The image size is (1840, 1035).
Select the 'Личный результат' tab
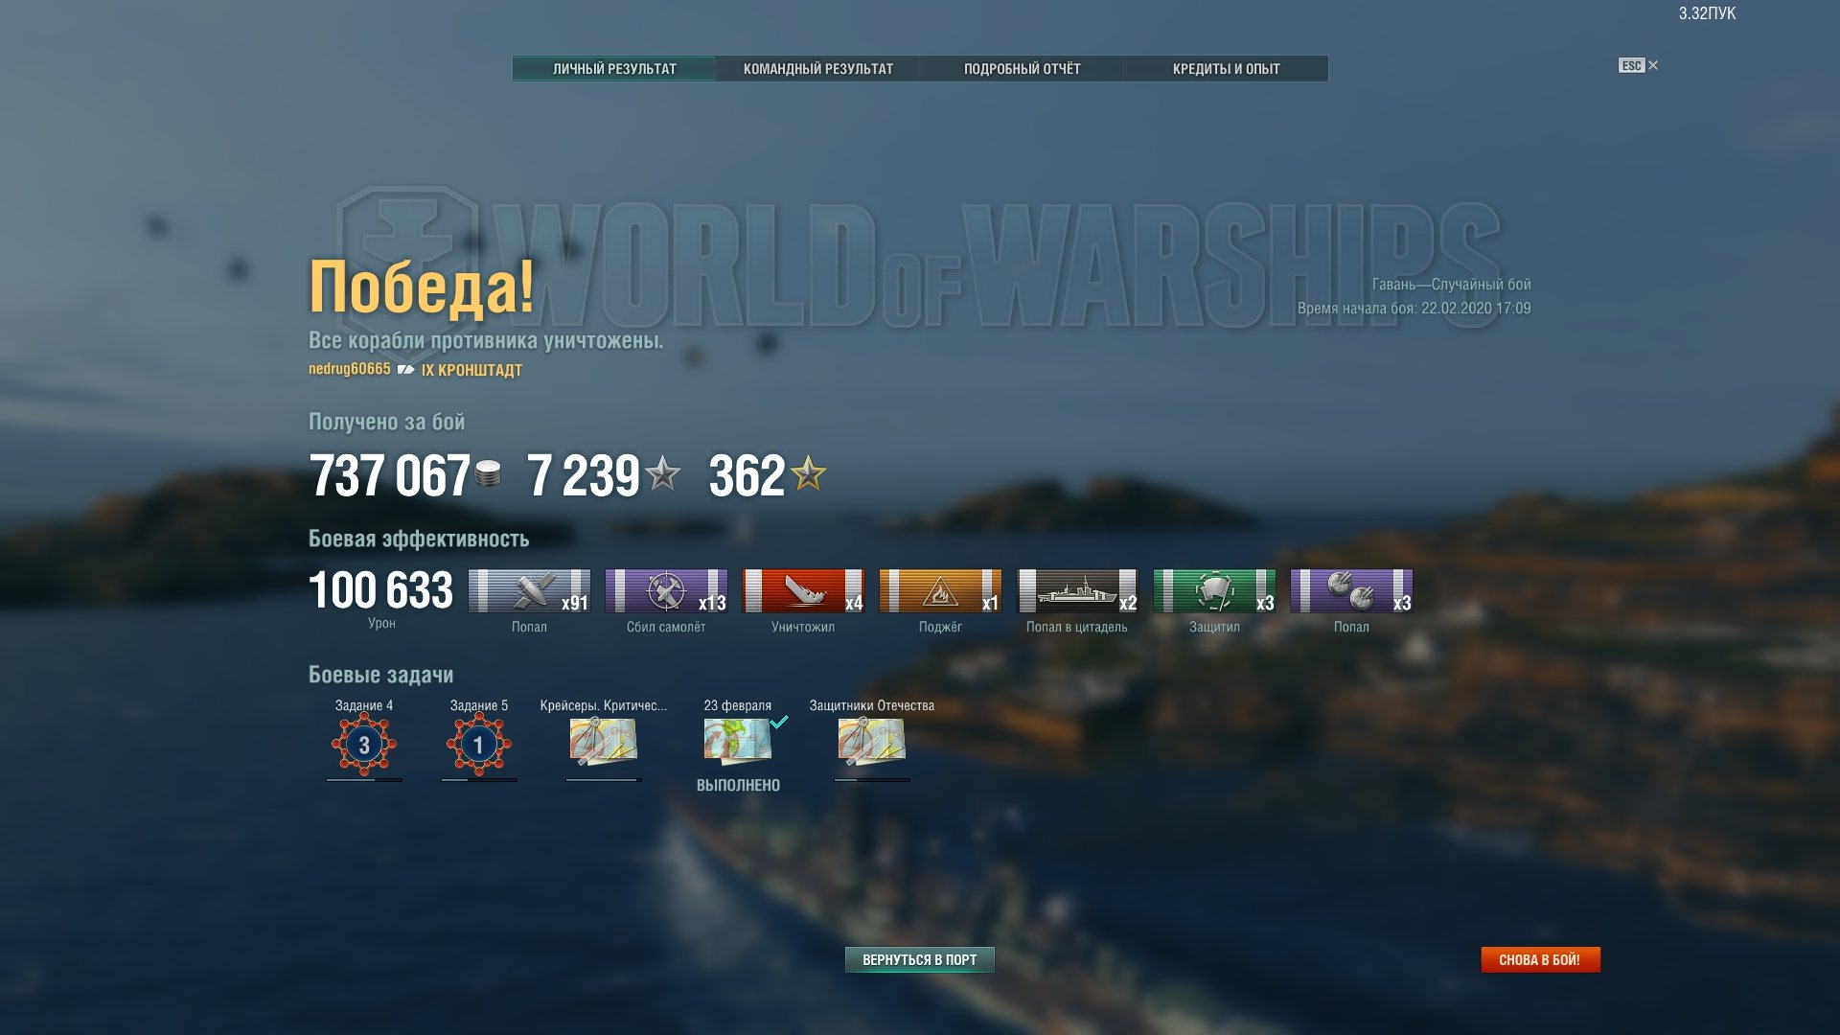(x=614, y=69)
